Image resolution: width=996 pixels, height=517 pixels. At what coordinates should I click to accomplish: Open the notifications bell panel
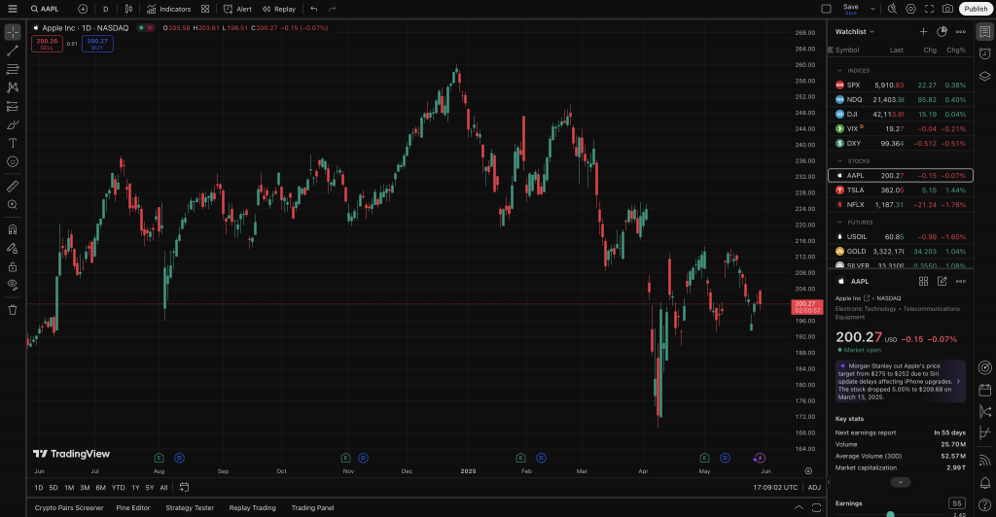(984, 483)
